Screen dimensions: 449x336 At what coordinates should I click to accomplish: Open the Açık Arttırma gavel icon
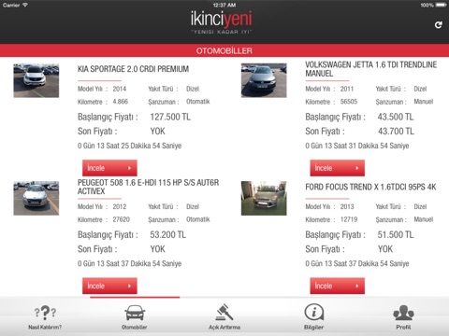coord(224,313)
